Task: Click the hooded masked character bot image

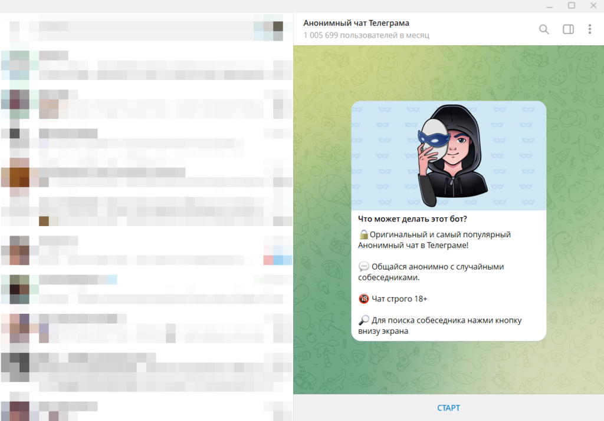Action: tap(449, 155)
